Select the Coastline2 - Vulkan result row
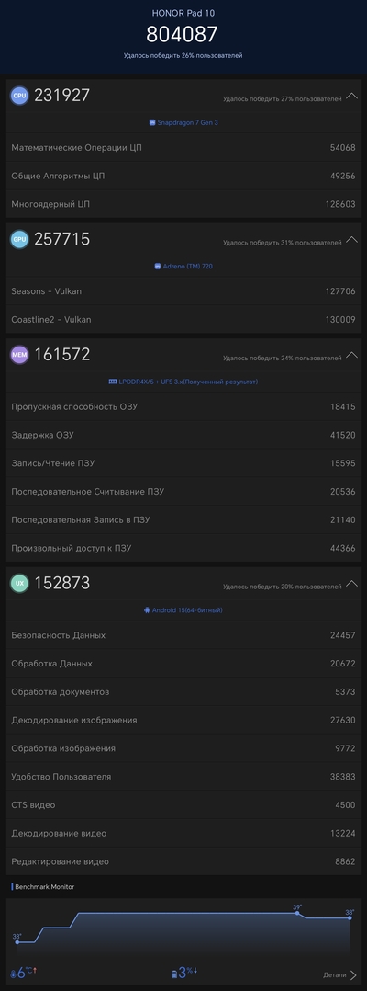This screenshot has width=367, height=991. [183, 320]
